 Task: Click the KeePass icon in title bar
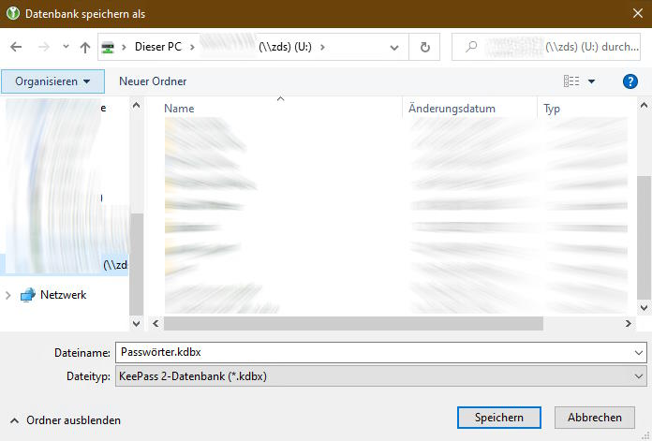point(10,14)
